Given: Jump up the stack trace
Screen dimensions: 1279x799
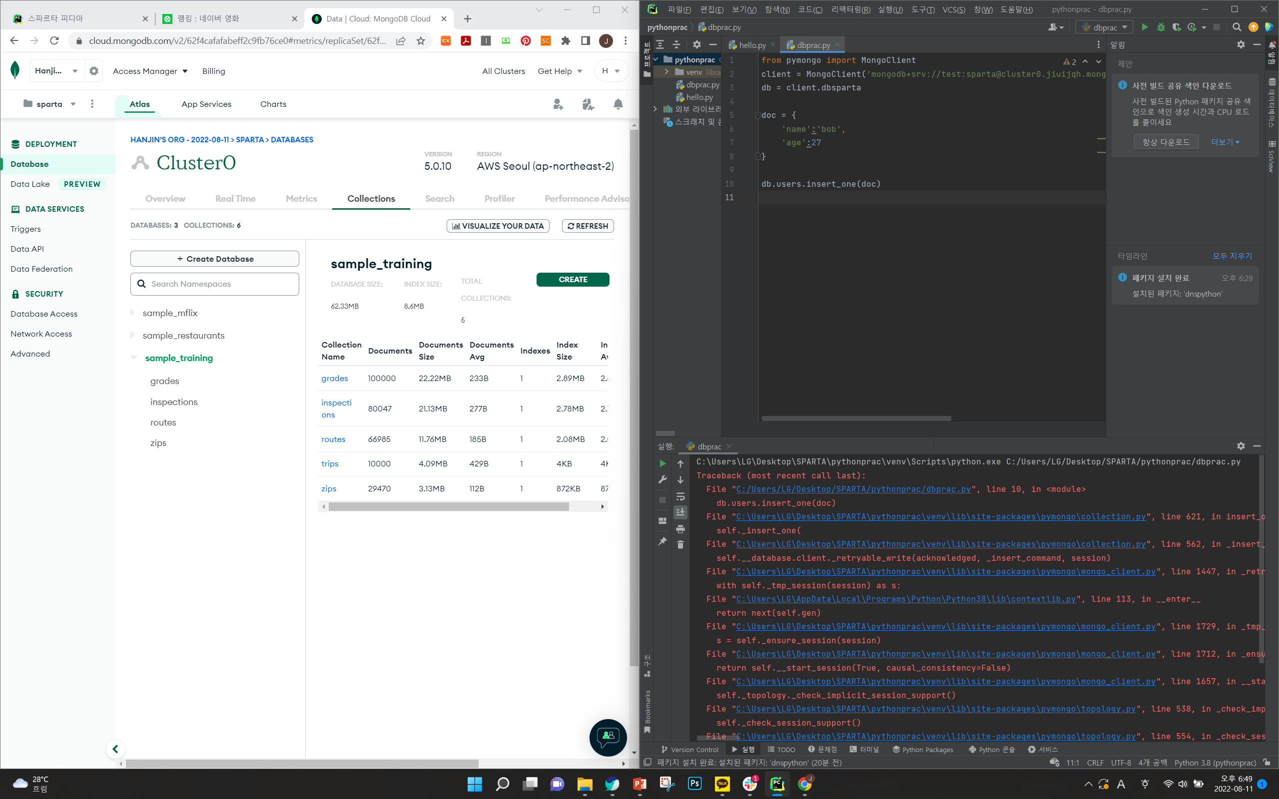Looking at the screenshot, I should (680, 463).
